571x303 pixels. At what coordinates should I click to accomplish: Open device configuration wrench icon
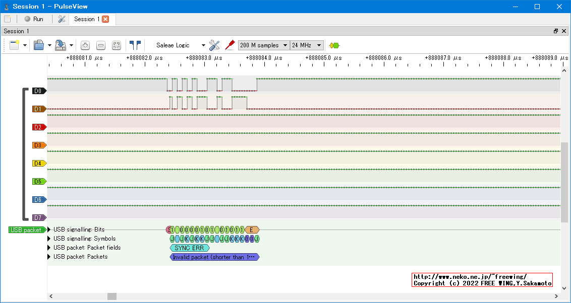(214, 45)
